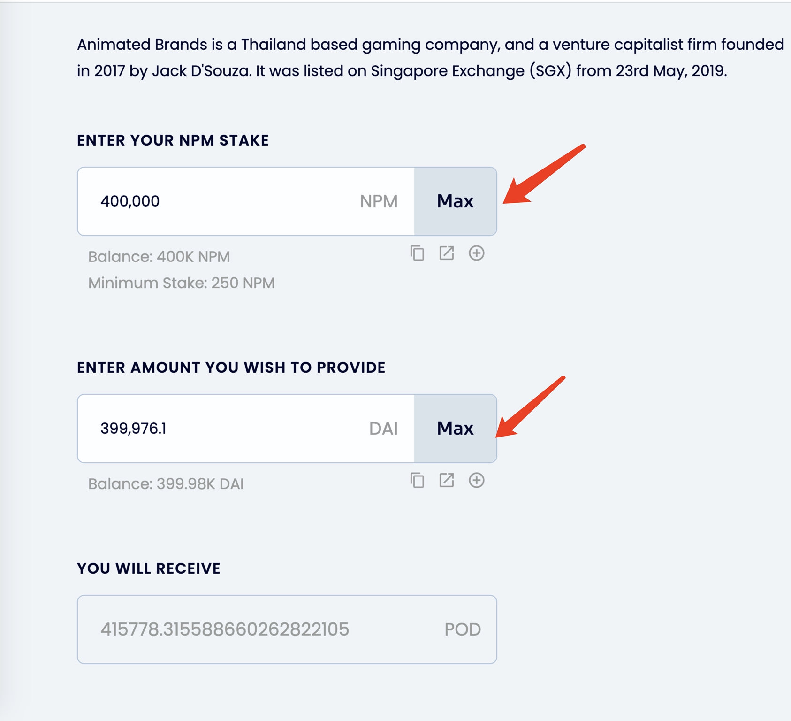Click Max for the NPM stake
Image resolution: width=791 pixels, height=721 pixels.
455,201
